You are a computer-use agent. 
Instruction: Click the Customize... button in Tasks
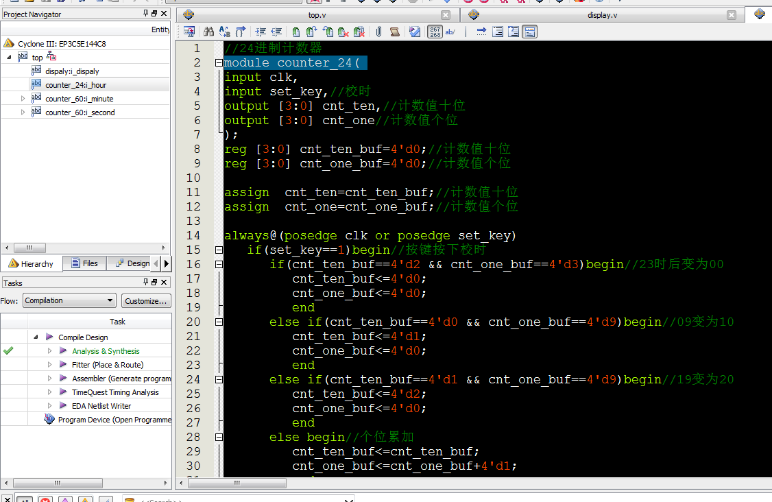click(146, 300)
